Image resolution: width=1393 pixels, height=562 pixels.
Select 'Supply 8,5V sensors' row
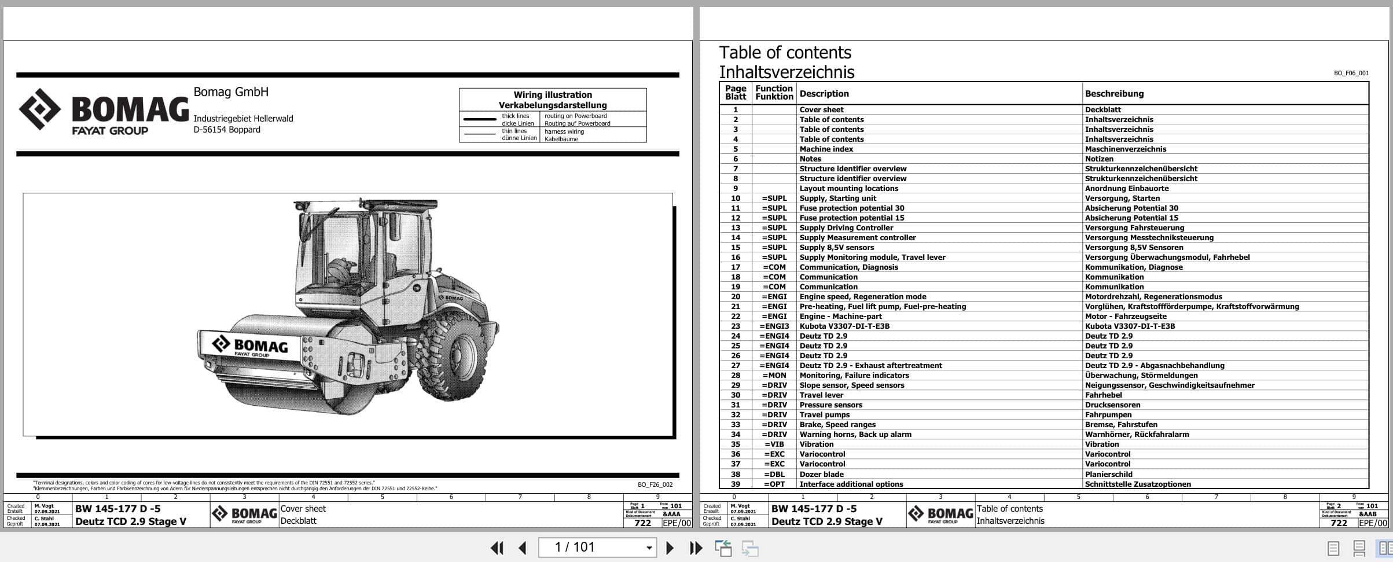[x=1044, y=247]
